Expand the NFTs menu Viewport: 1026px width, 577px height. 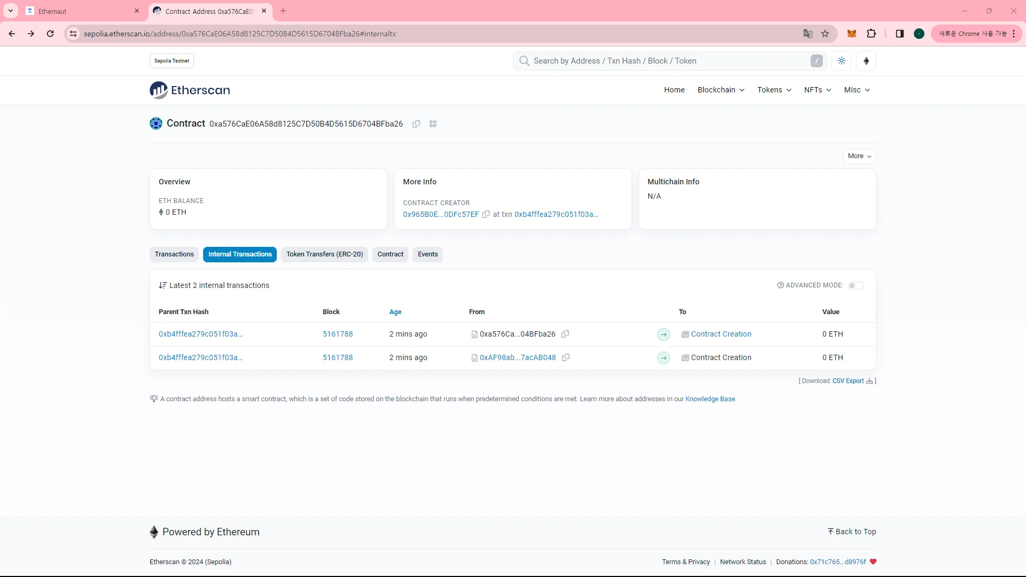pos(818,90)
